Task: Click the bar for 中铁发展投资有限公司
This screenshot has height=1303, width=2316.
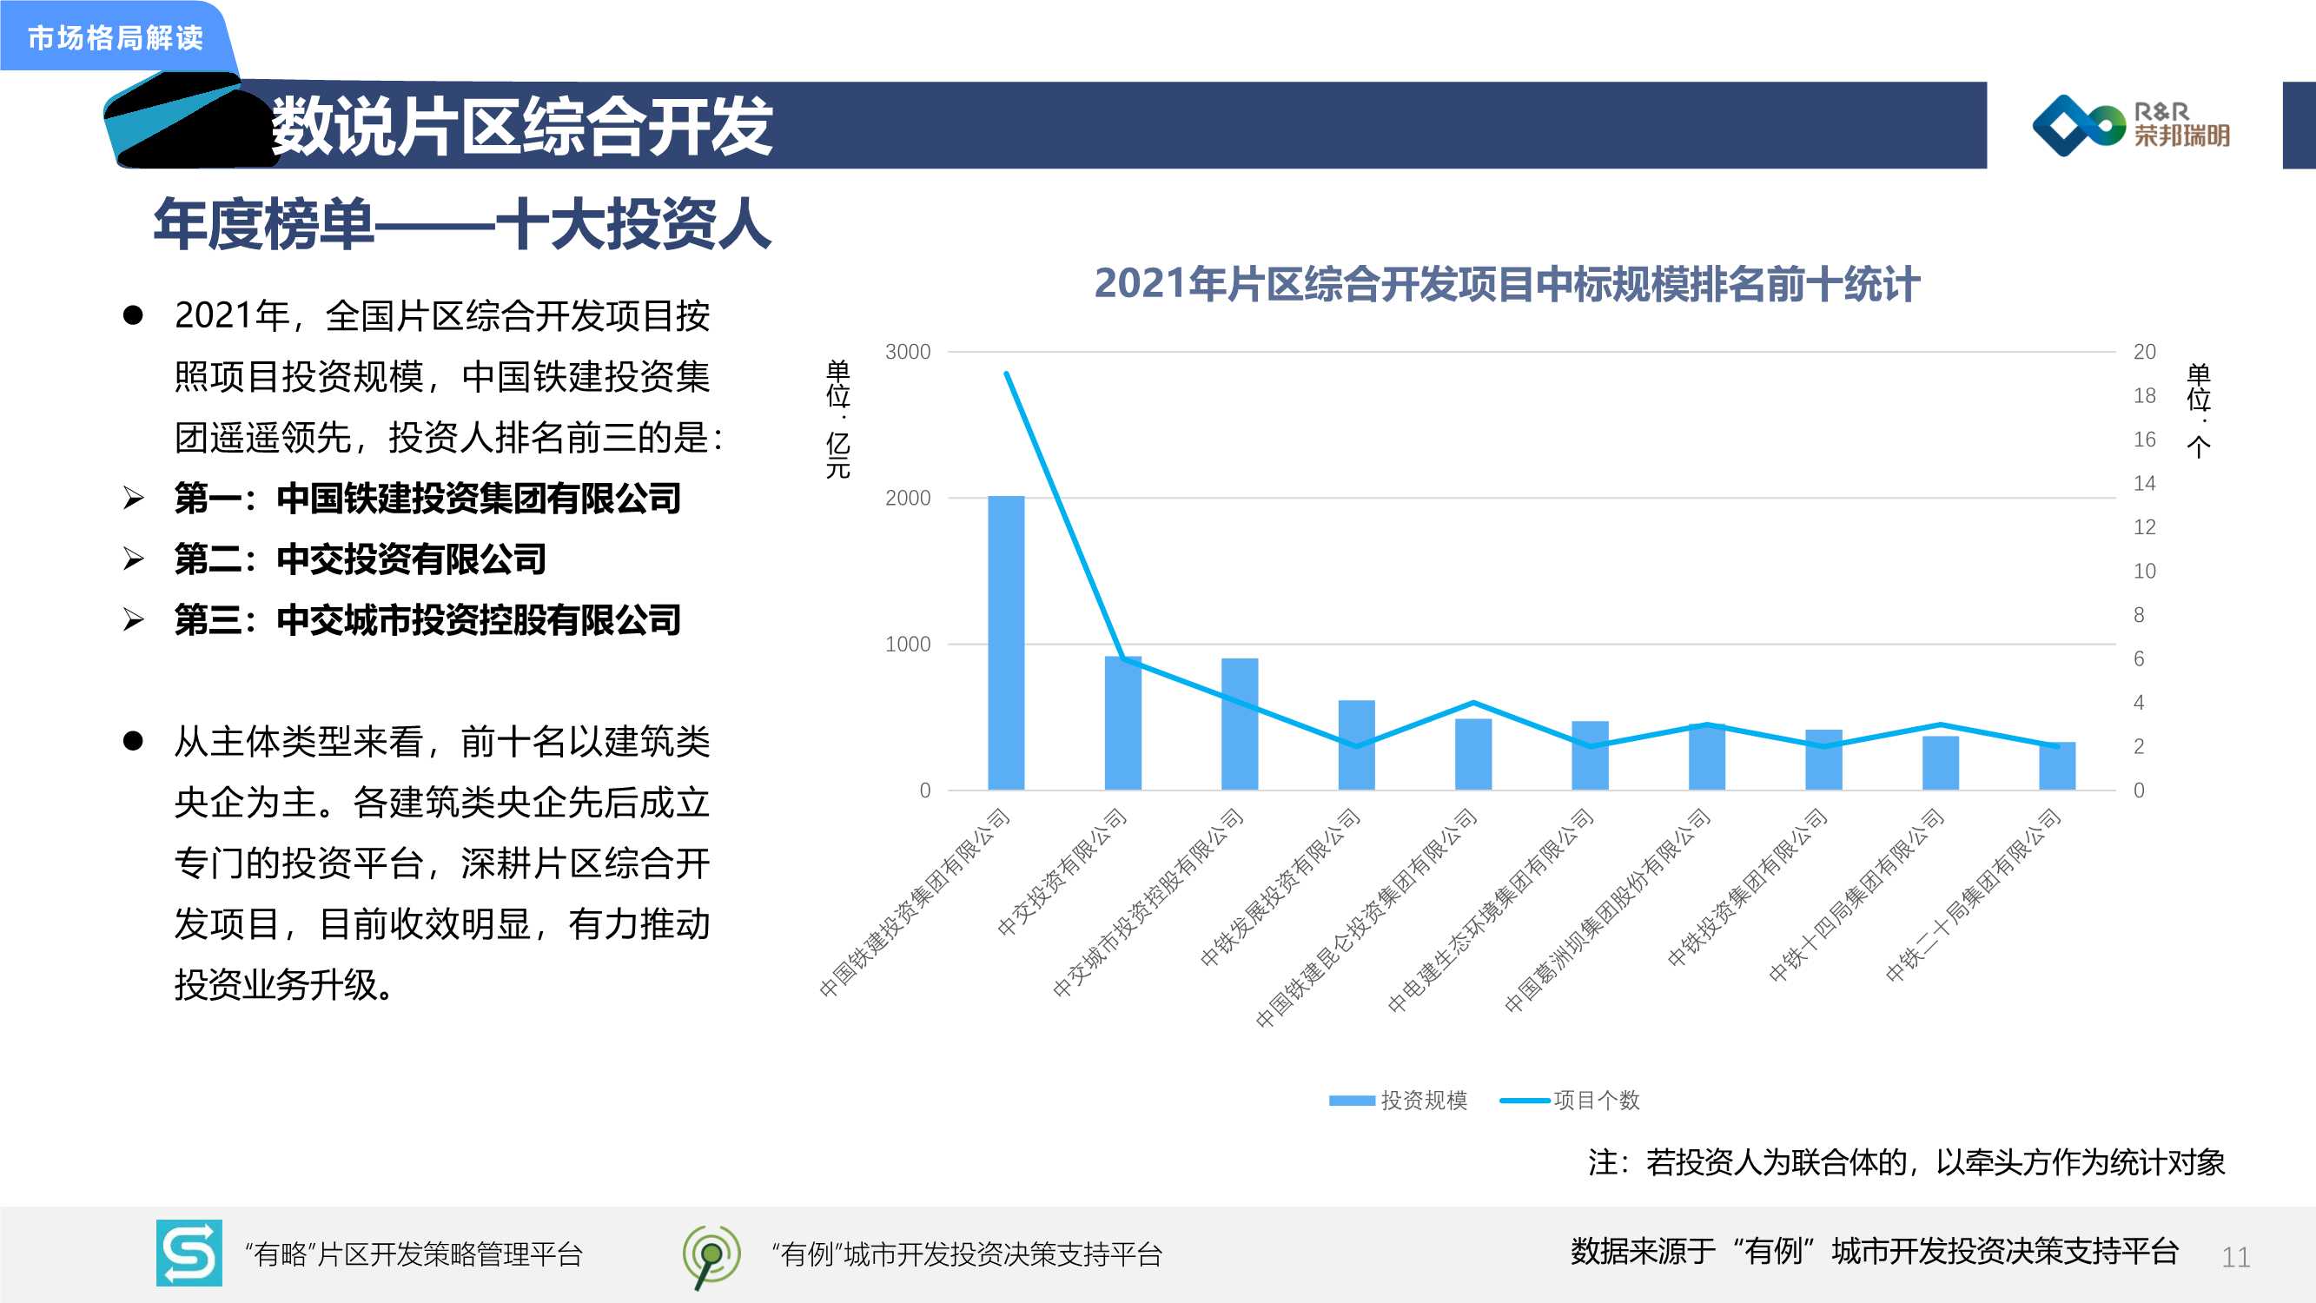Action: point(1357,745)
